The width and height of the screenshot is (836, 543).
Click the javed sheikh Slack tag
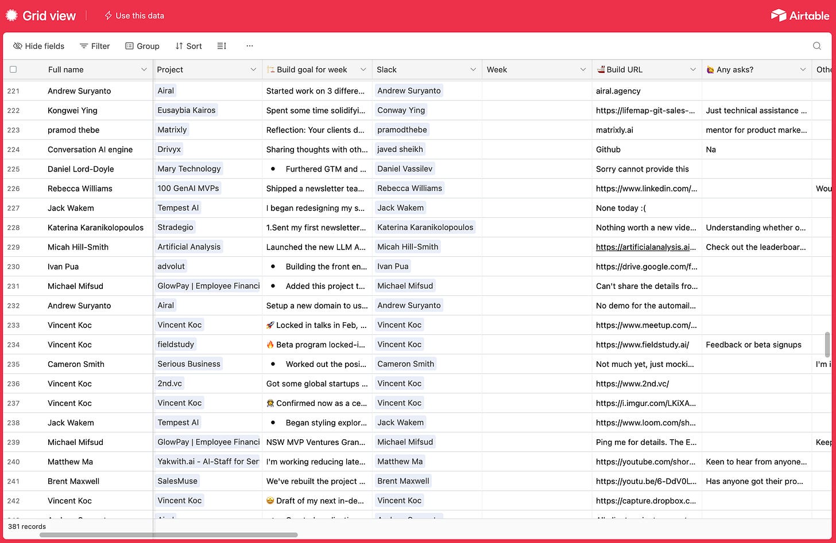tap(400, 149)
